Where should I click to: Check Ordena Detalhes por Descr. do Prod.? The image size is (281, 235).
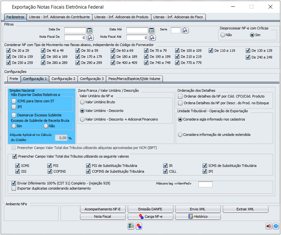pos(180,103)
